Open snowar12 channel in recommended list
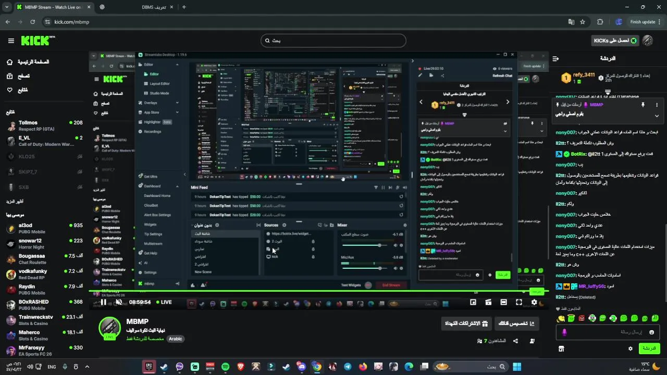 (44, 244)
